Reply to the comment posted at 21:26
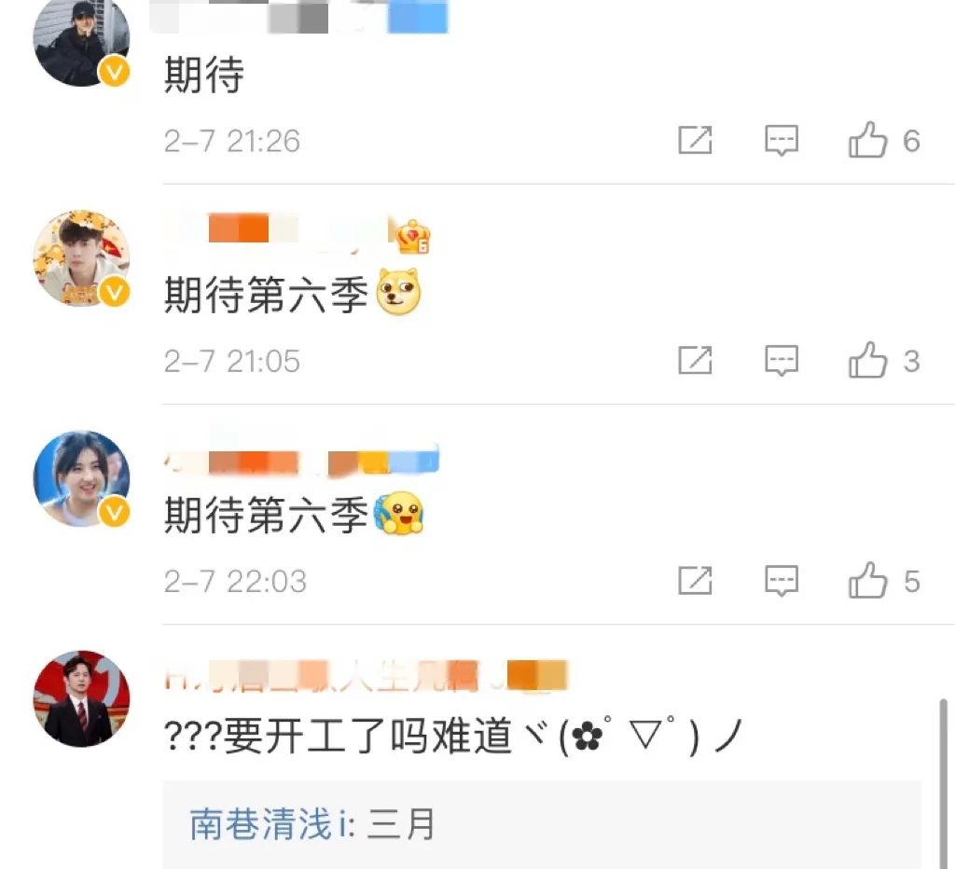 782,141
